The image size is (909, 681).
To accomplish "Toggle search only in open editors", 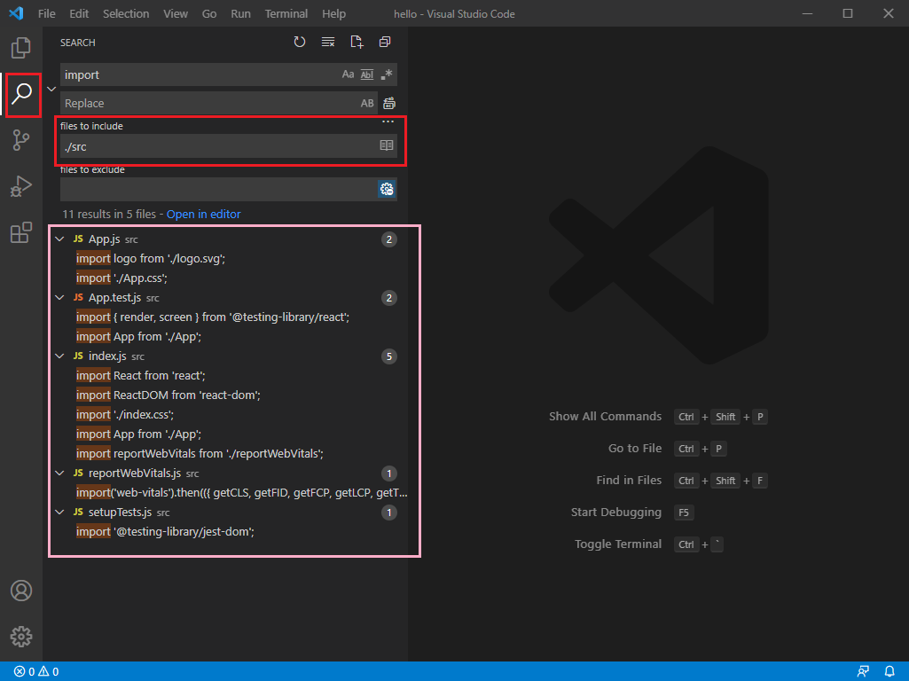I will point(387,145).
